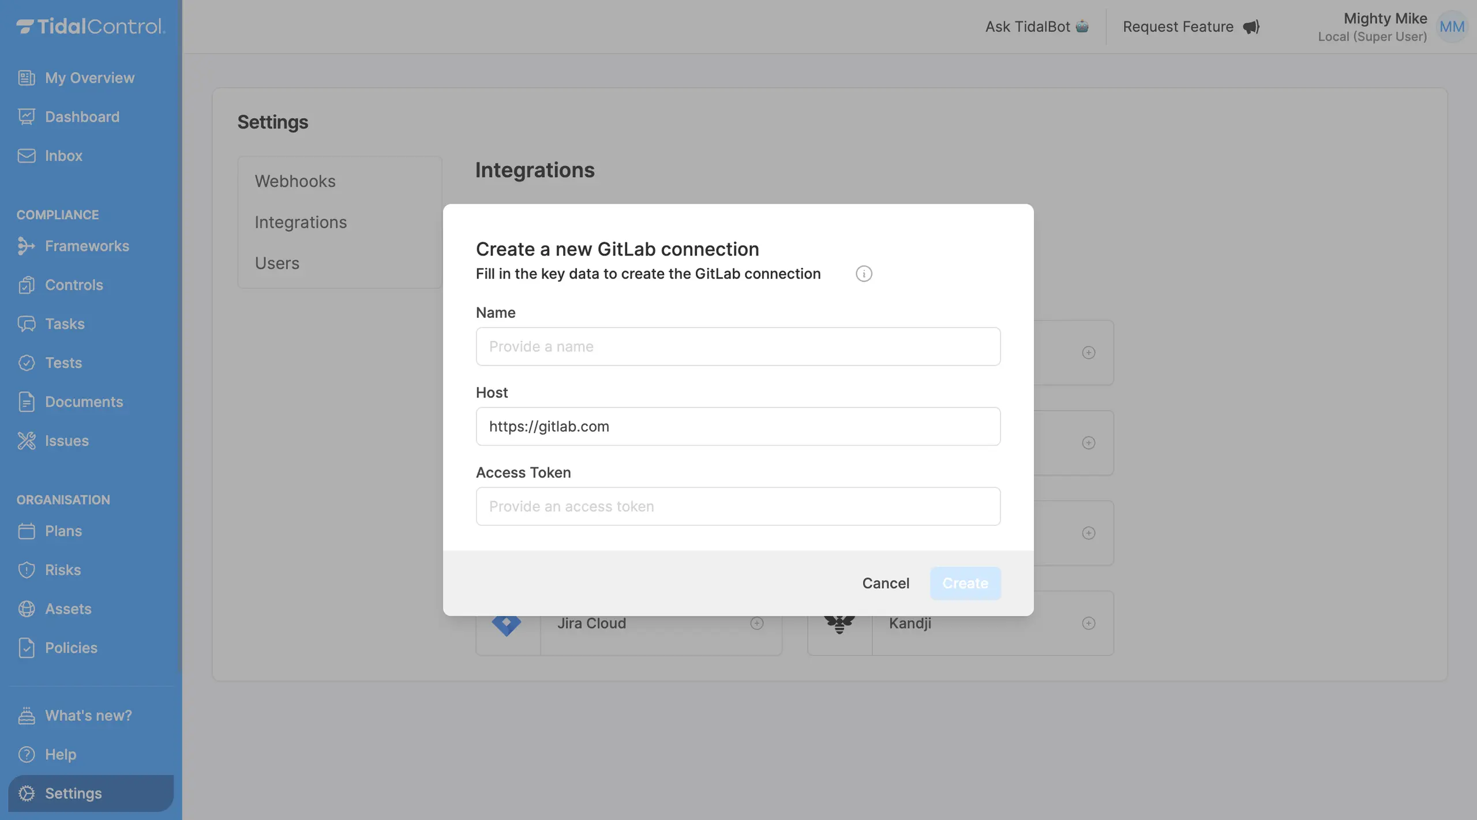Click the MM user avatar
Image resolution: width=1477 pixels, height=820 pixels.
1452,27
